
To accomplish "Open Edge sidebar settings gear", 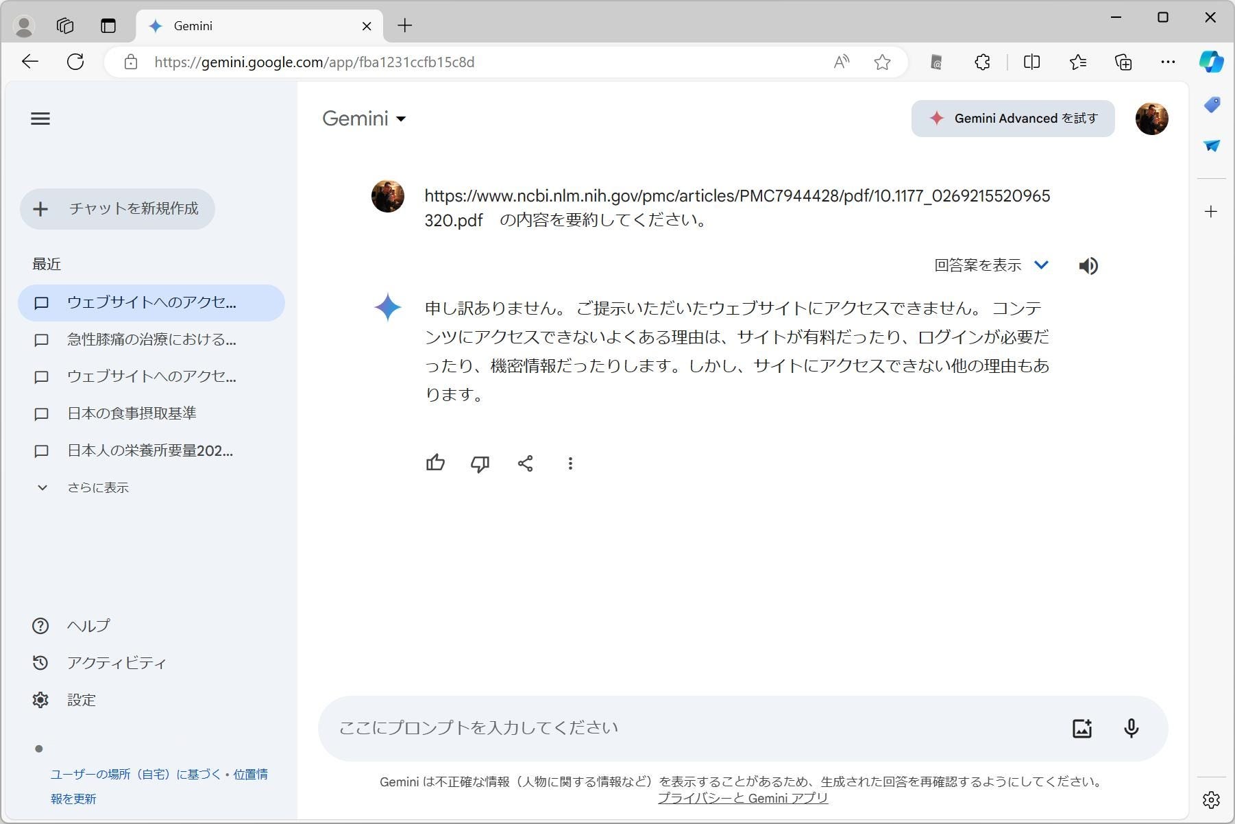I will 1211,799.
